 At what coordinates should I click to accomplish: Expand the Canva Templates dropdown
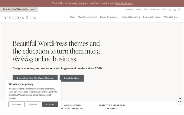pyautogui.click(x=109, y=17)
